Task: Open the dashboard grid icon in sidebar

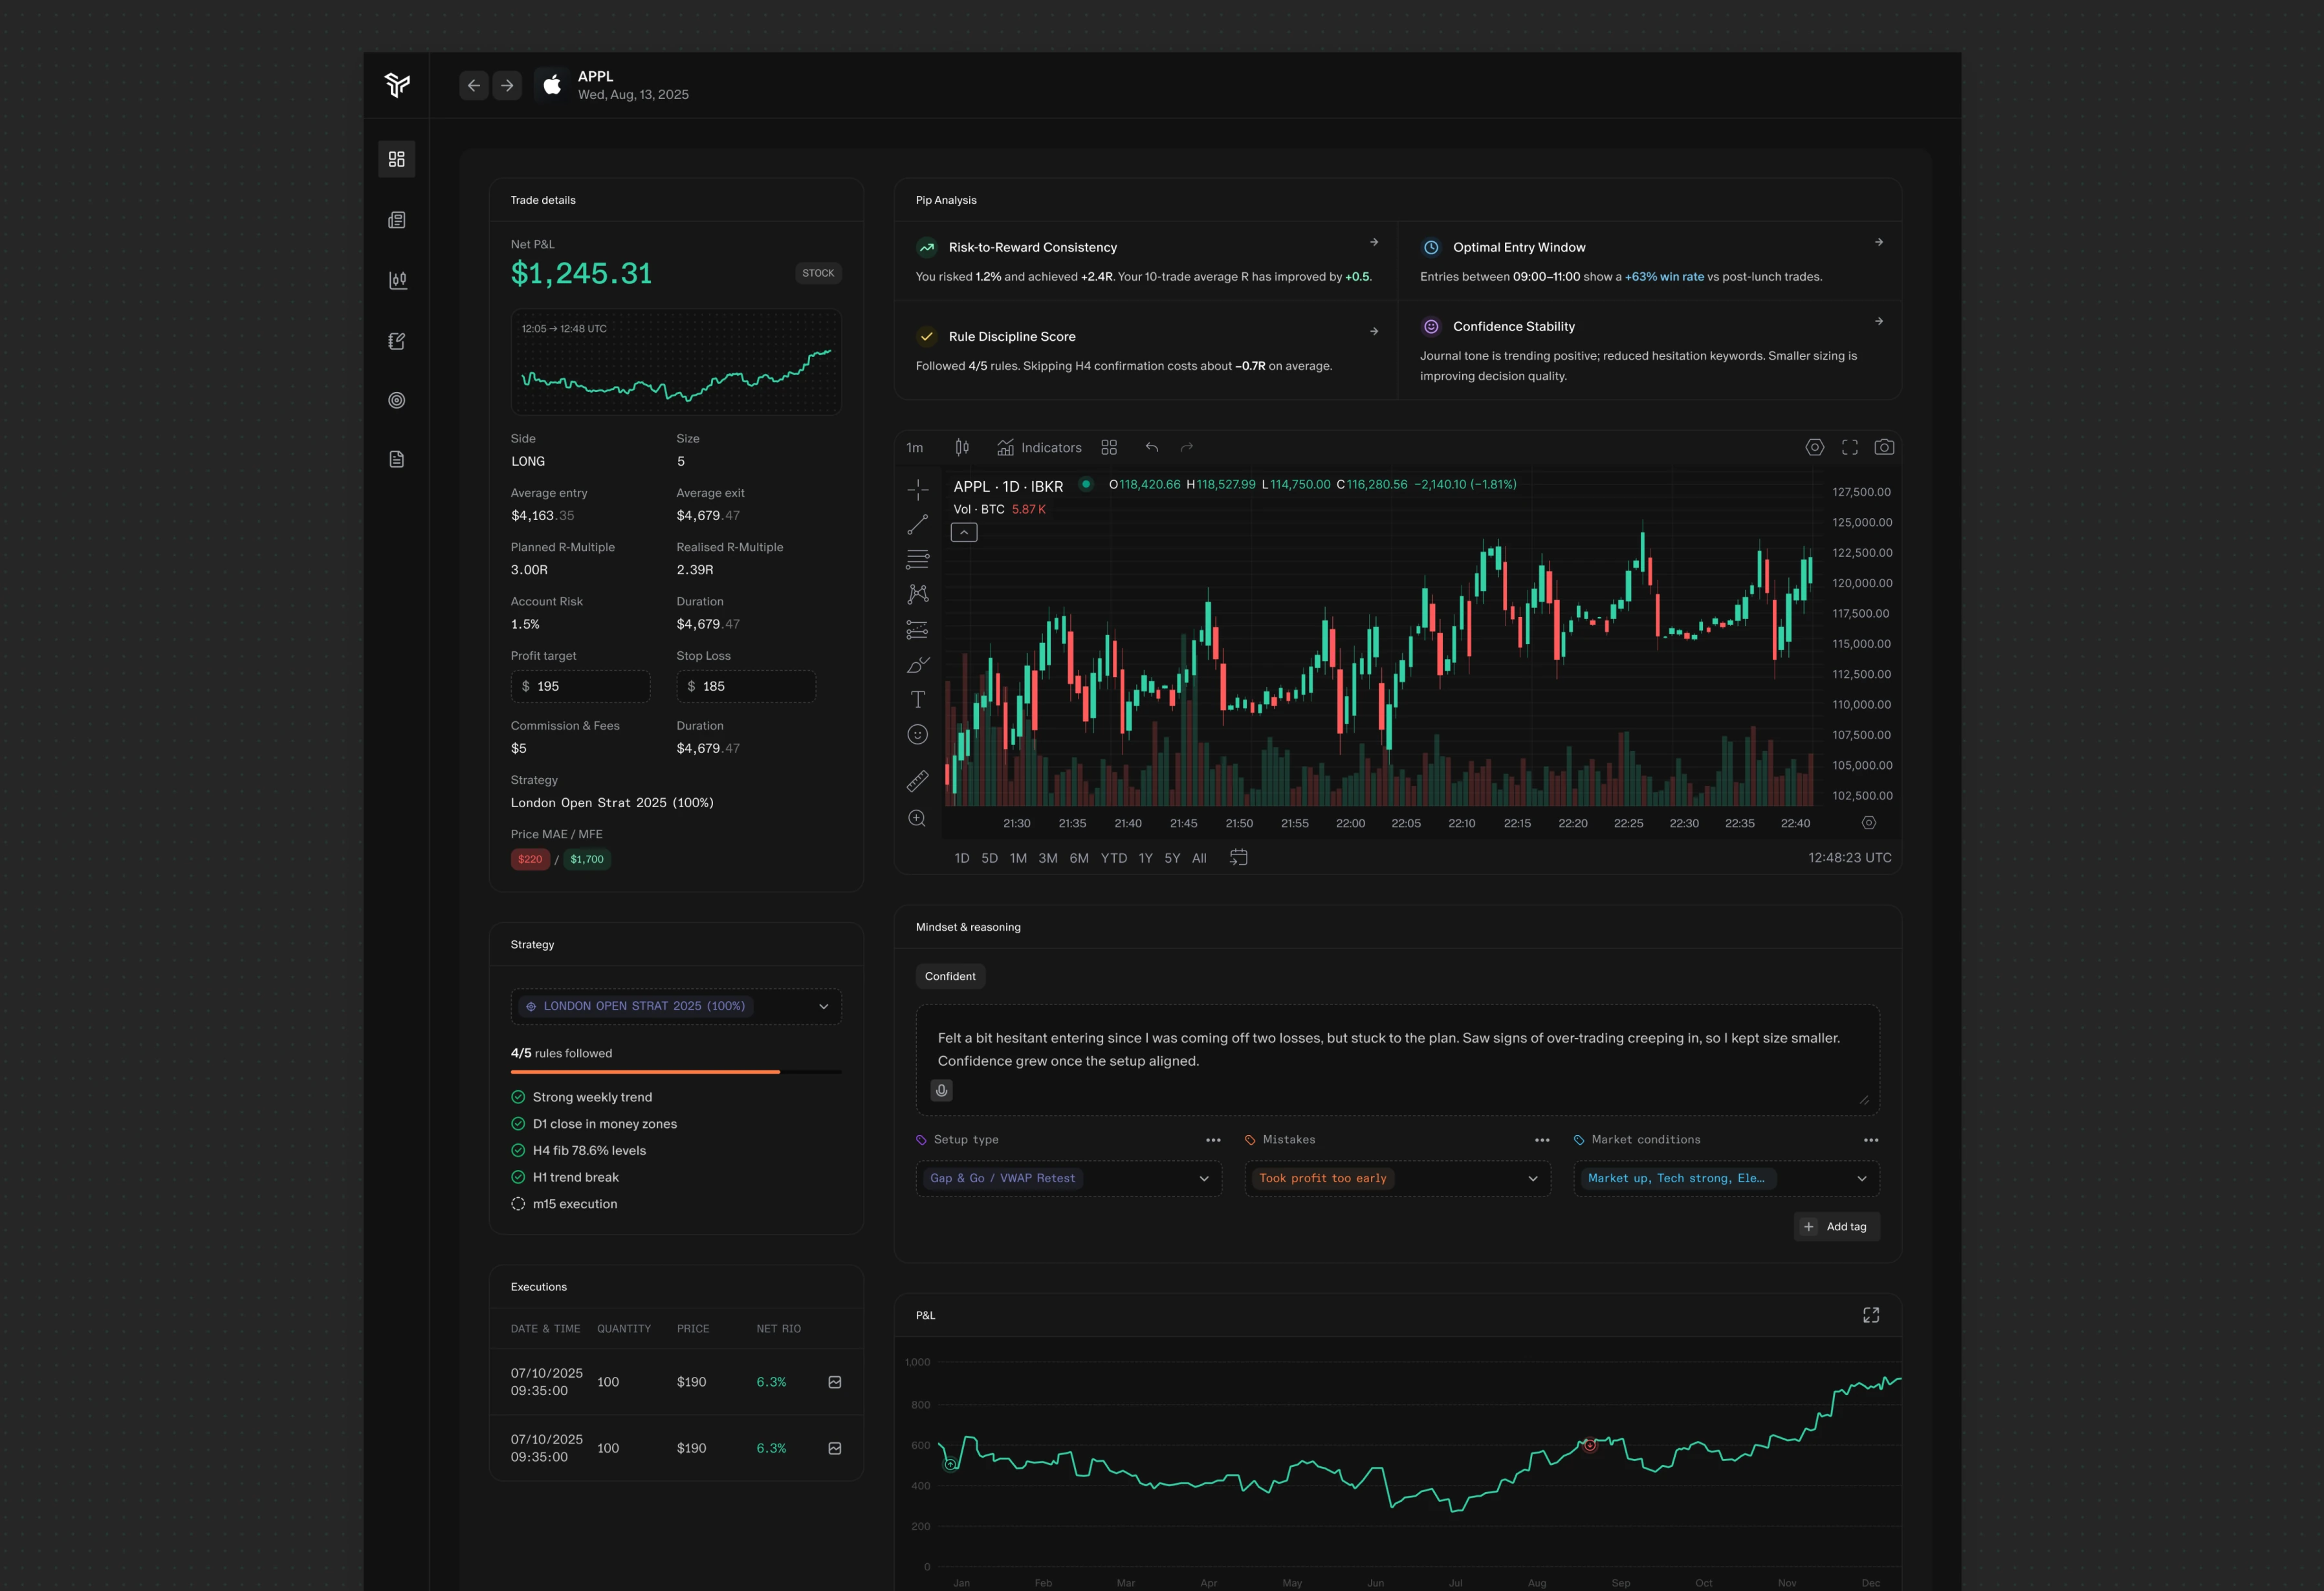Action: [x=397, y=159]
